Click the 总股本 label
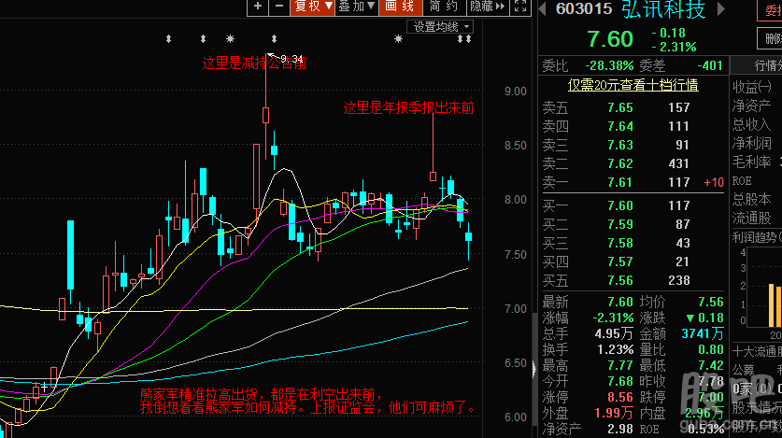Screen dimensions: 782x438 [751, 200]
